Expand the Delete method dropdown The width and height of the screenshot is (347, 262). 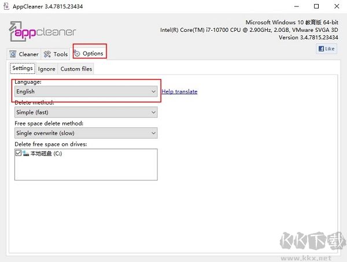pyautogui.click(x=86, y=112)
